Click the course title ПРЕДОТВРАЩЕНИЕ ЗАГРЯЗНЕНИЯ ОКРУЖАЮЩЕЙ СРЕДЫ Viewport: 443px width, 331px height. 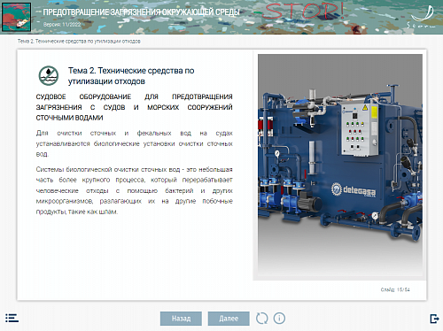point(141,12)
